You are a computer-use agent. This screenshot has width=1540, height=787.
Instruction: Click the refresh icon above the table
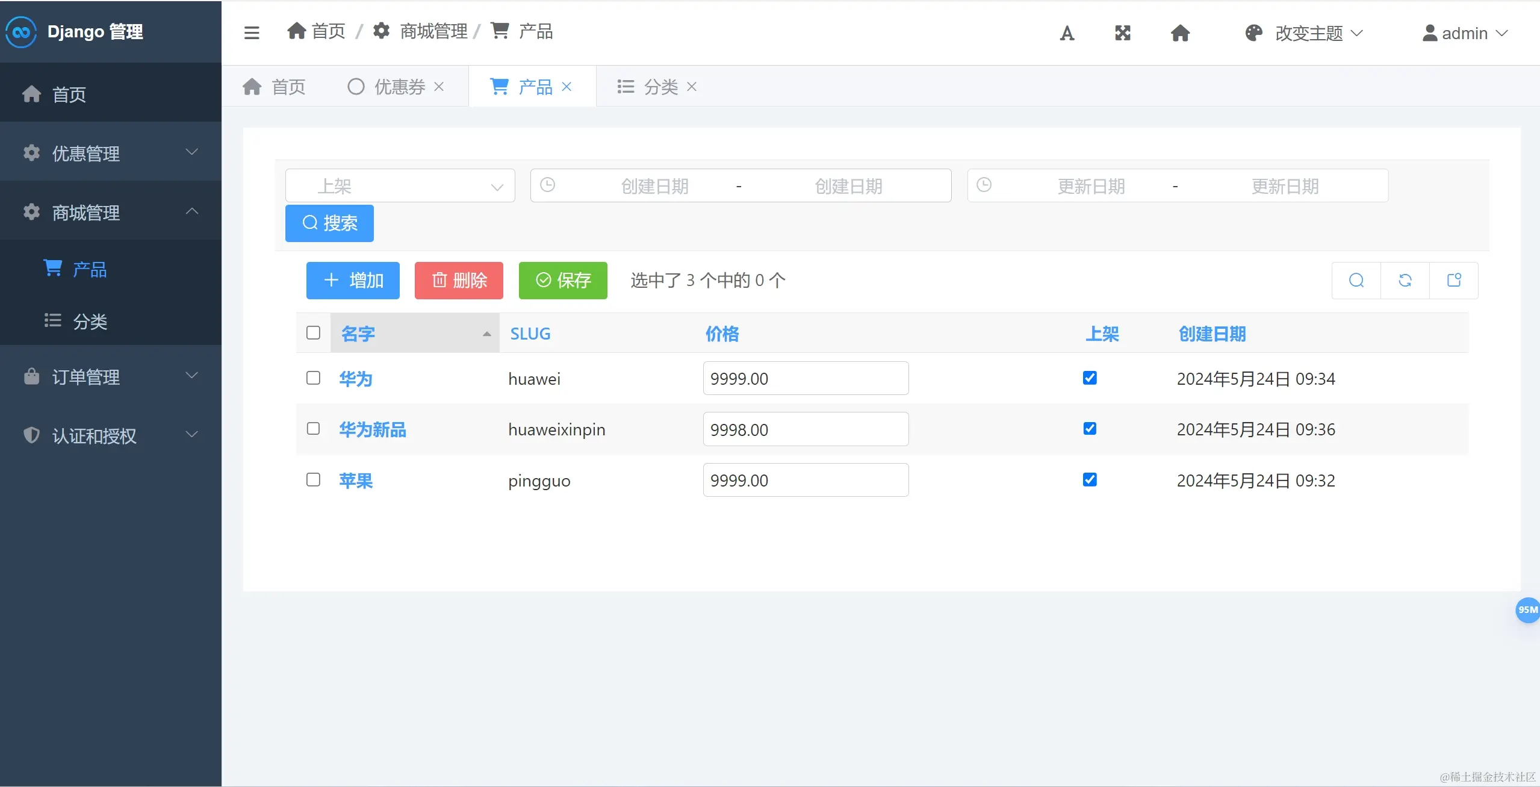pos(1405,281)
